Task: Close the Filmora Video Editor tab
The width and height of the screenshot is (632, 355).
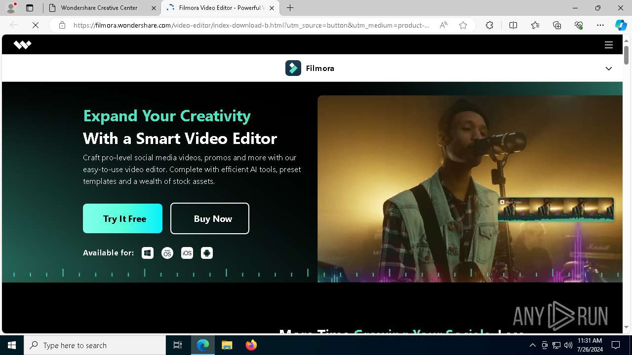Action: click(272, 8)
